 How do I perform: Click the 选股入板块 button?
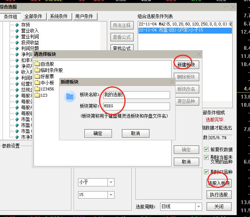pos(219,183)
